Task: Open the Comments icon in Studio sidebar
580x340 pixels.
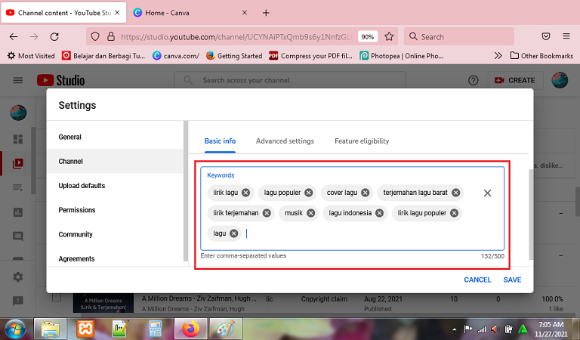Action: 18,236
